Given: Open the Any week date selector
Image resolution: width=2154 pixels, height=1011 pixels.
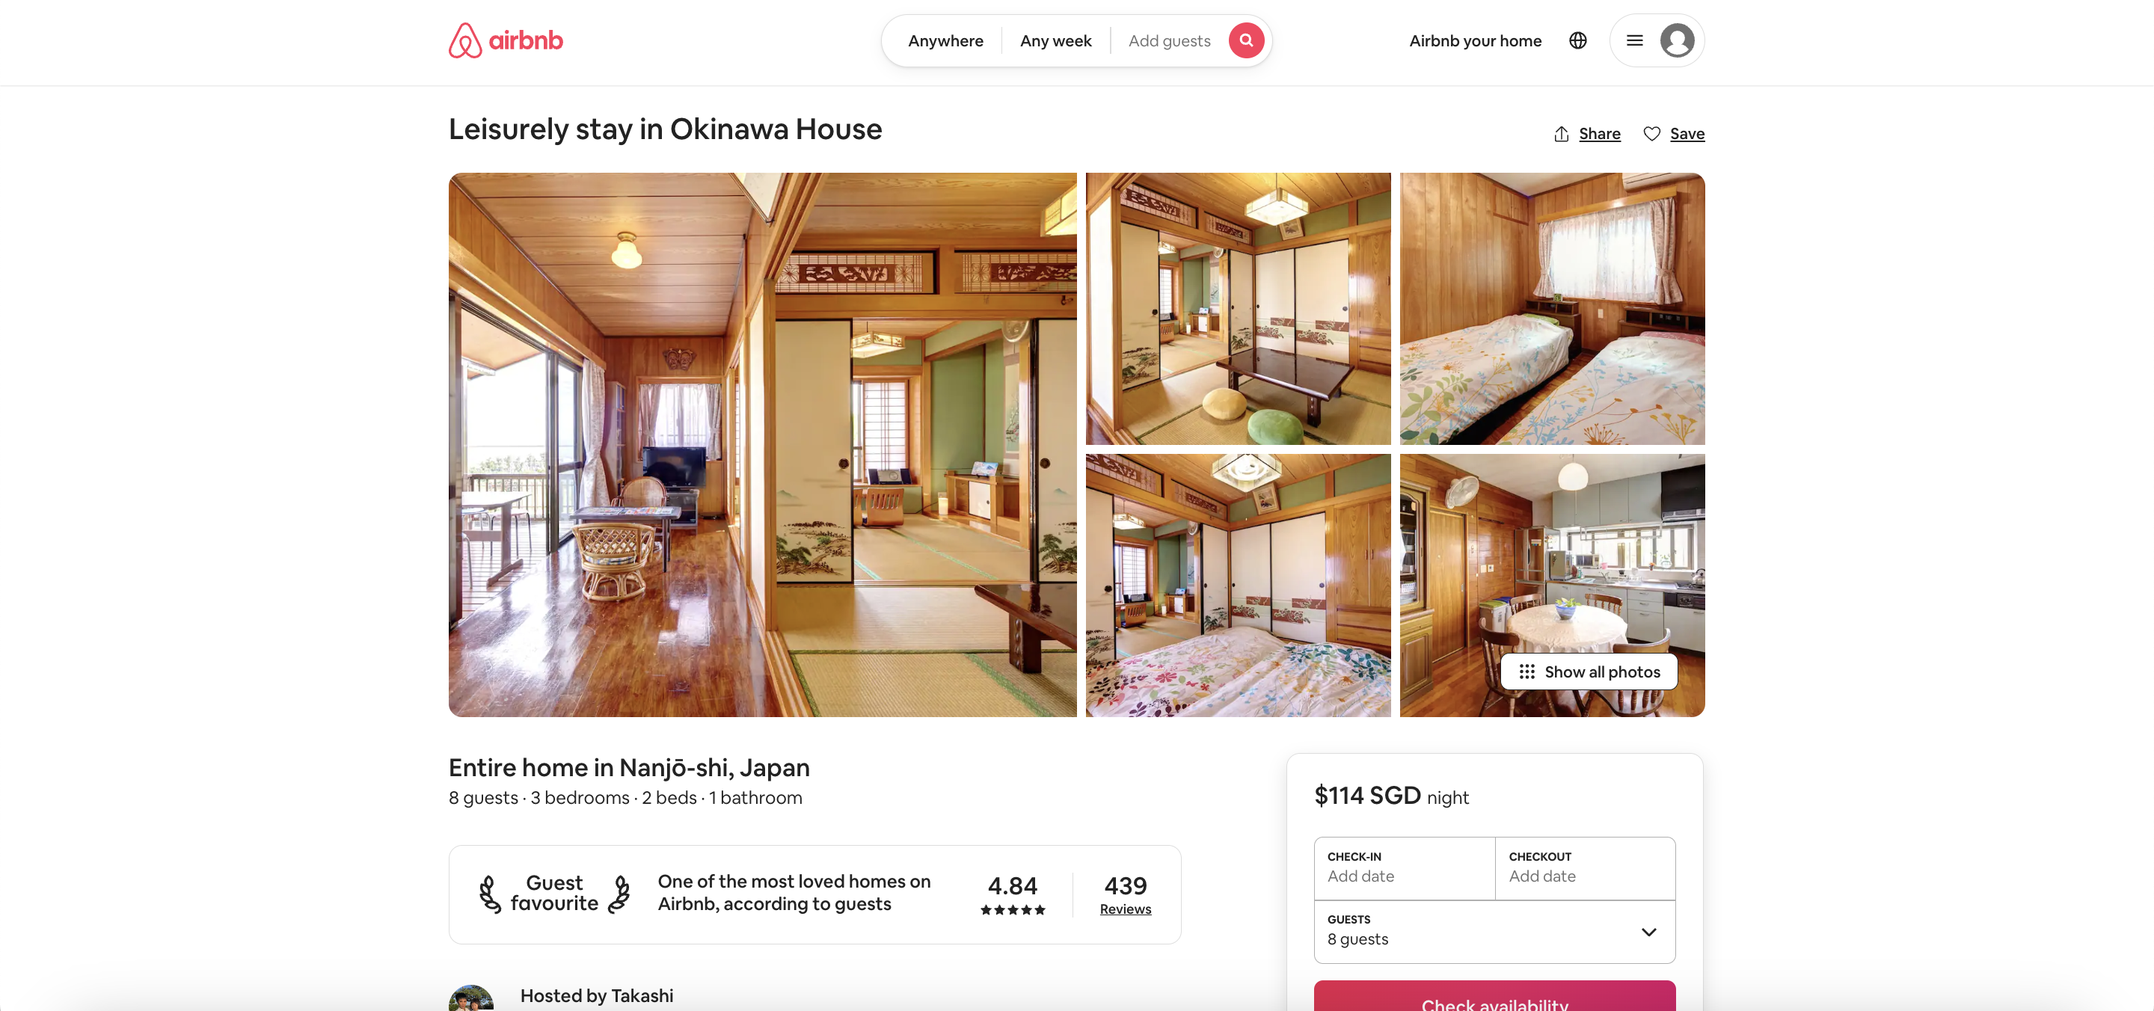Looking at the screenshot, I should tap(1055, 41).
